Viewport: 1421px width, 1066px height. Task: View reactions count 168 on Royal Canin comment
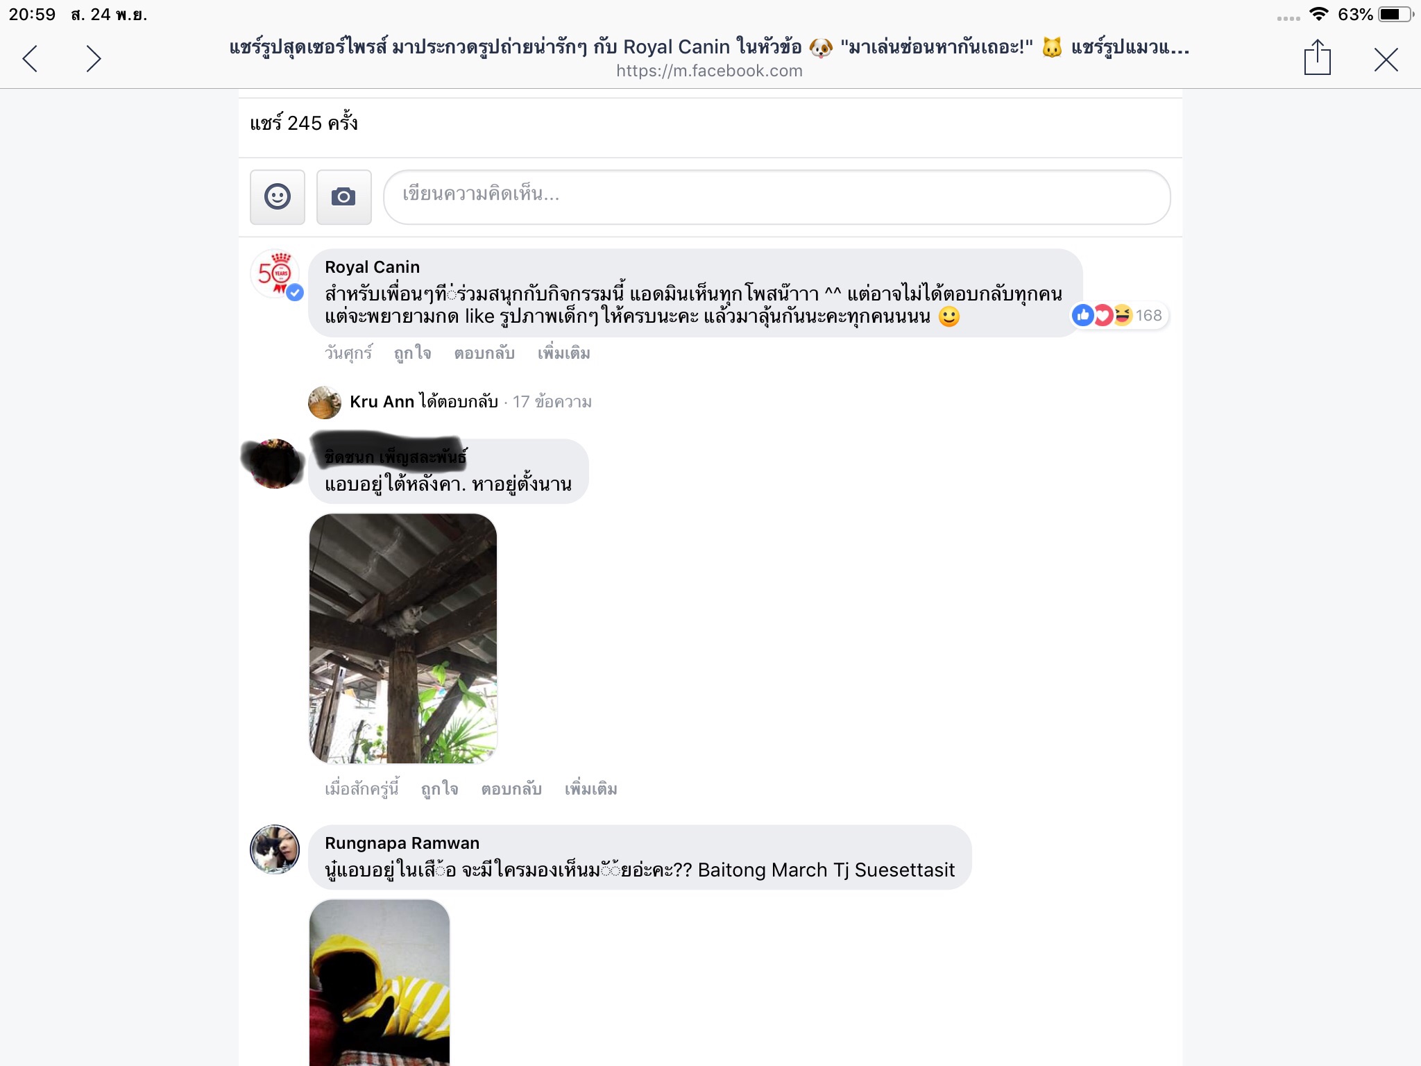pos(1120,316)
